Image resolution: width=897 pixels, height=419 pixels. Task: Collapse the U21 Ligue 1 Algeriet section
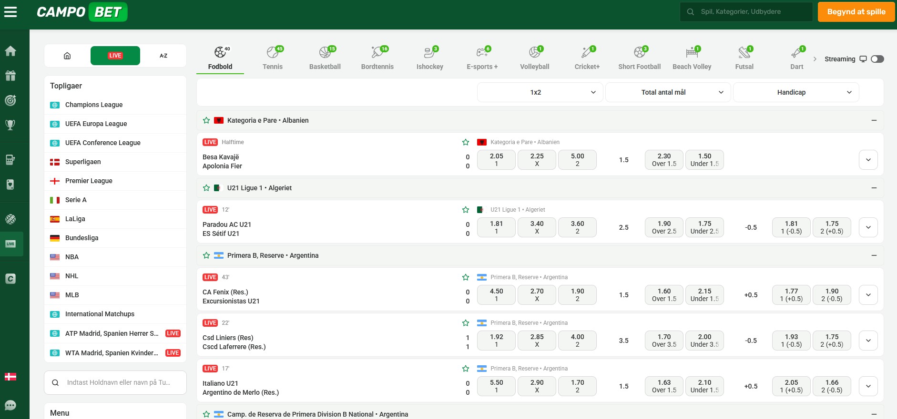tap(874, 188)
